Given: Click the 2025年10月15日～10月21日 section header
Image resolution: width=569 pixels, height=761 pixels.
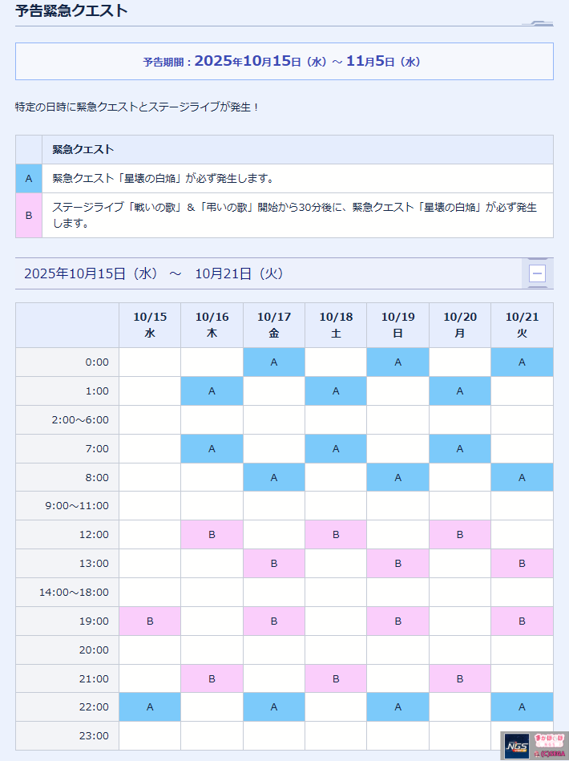Looking at the screenshot, I should [x=154, y=273].
